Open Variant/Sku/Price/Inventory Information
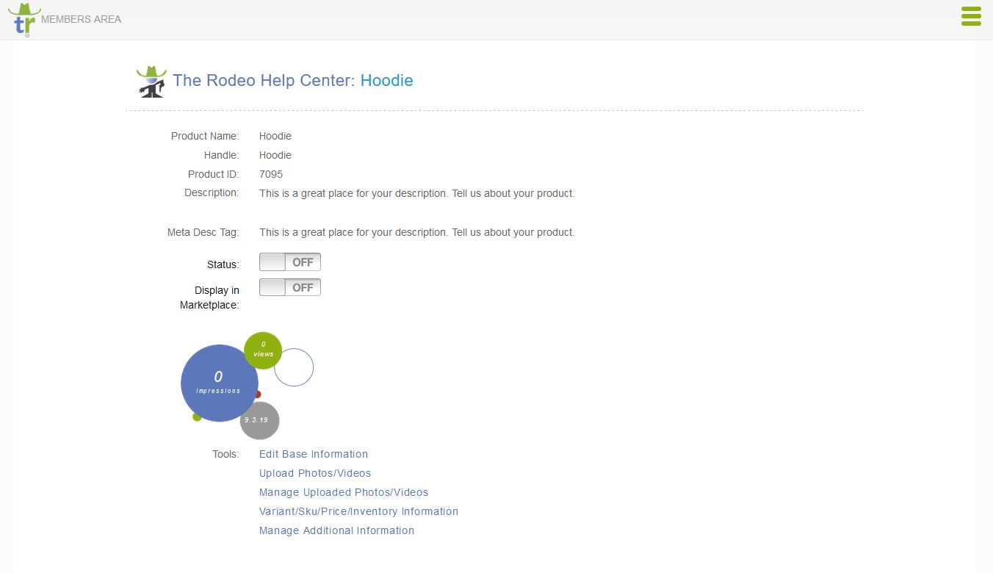This screenshot has height=573, width=993. coord(358,511)
